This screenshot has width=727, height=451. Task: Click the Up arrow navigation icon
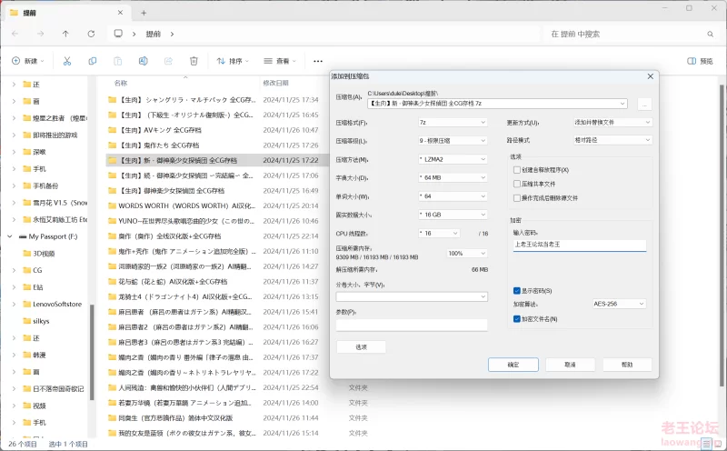[65, 34]
